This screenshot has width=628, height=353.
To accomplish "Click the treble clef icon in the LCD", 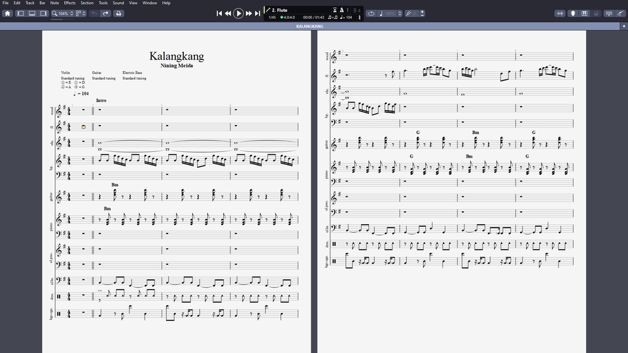I will [359, 17].
